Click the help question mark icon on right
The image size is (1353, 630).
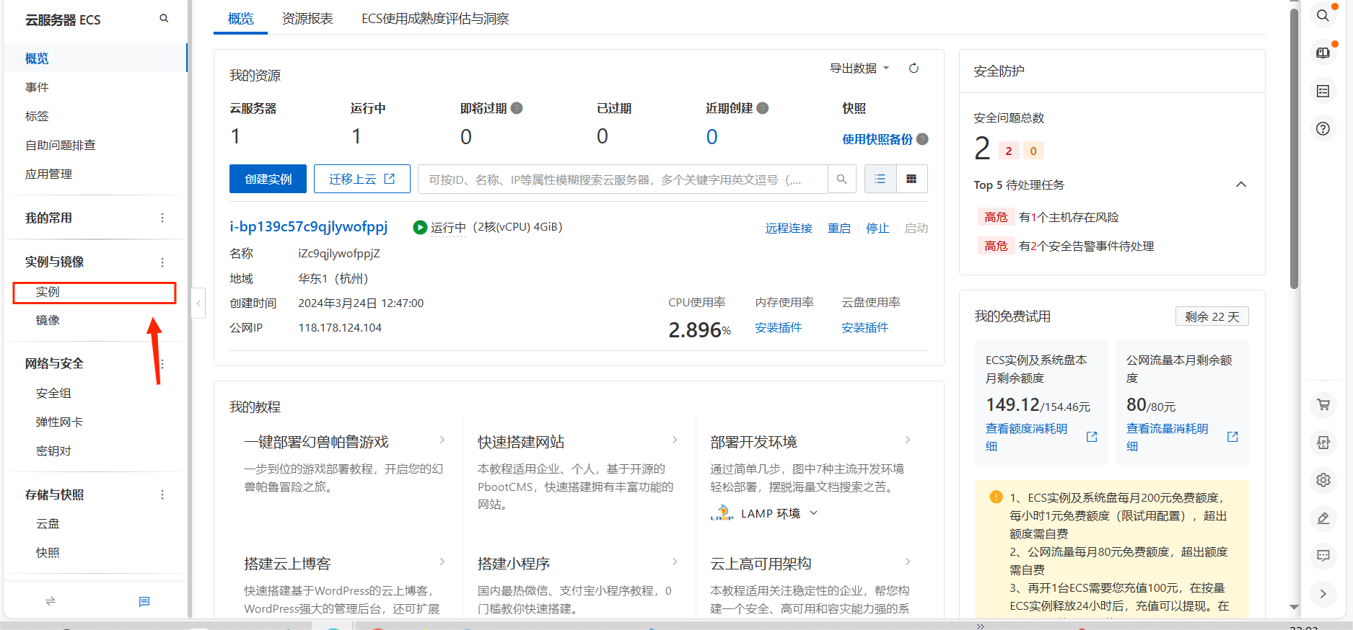[x=1323, y=129]
